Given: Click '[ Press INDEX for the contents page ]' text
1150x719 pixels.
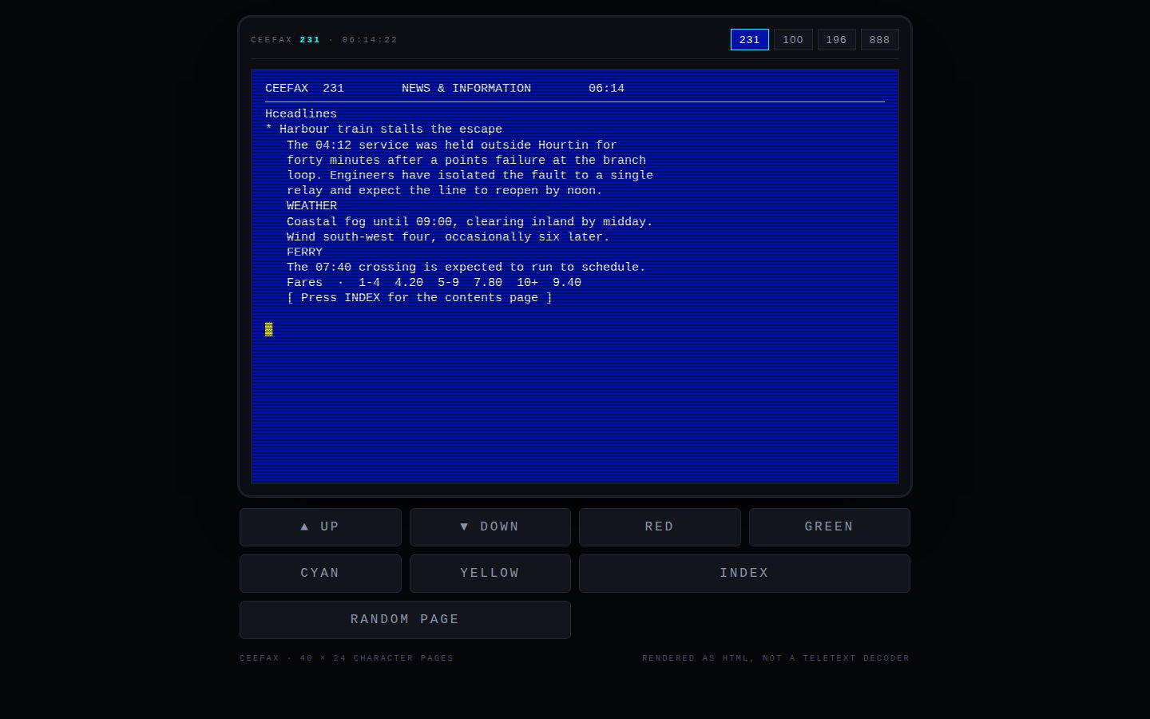Looking at the screenshot, I should tap(419, 298).
